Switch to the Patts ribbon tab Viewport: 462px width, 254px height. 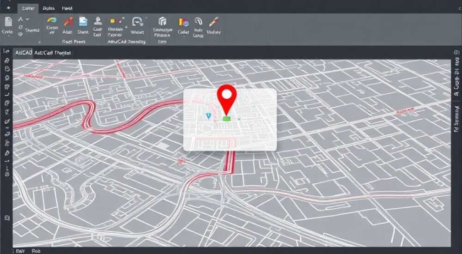49,9
